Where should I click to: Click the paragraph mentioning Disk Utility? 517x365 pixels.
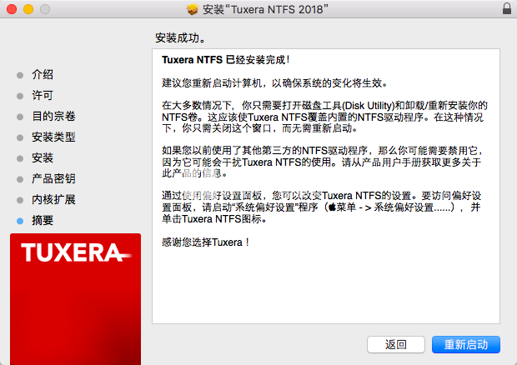point(324,117)
